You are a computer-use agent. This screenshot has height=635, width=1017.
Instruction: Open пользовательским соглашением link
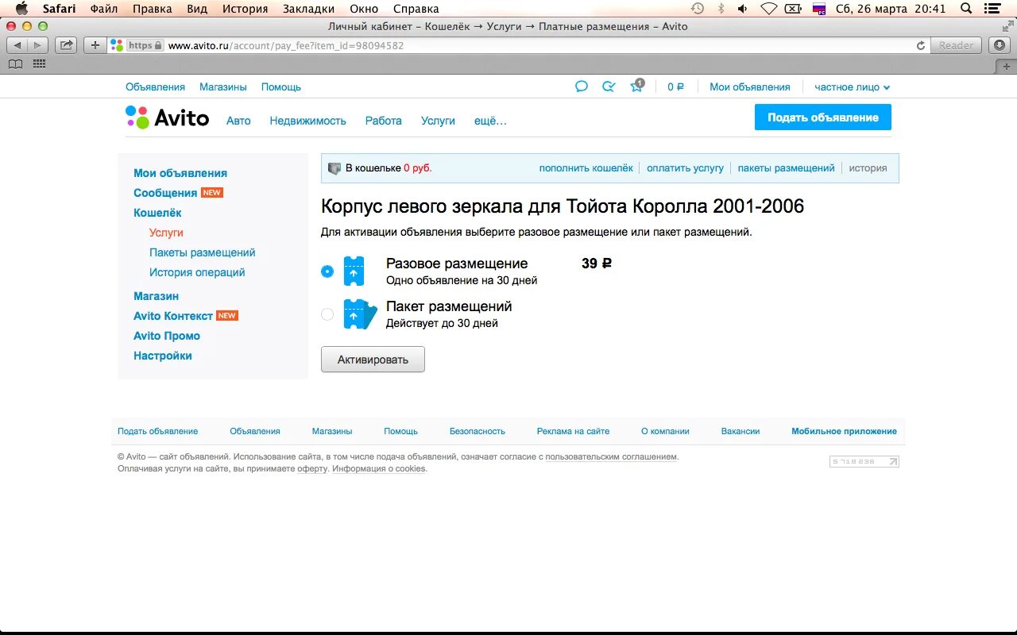pyautogui.click(x=611, y=456)
